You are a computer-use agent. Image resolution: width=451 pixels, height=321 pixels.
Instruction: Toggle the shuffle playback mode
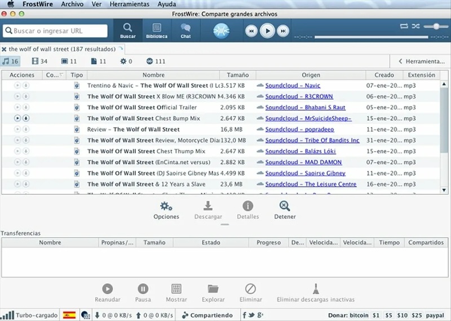coord(415,26)
